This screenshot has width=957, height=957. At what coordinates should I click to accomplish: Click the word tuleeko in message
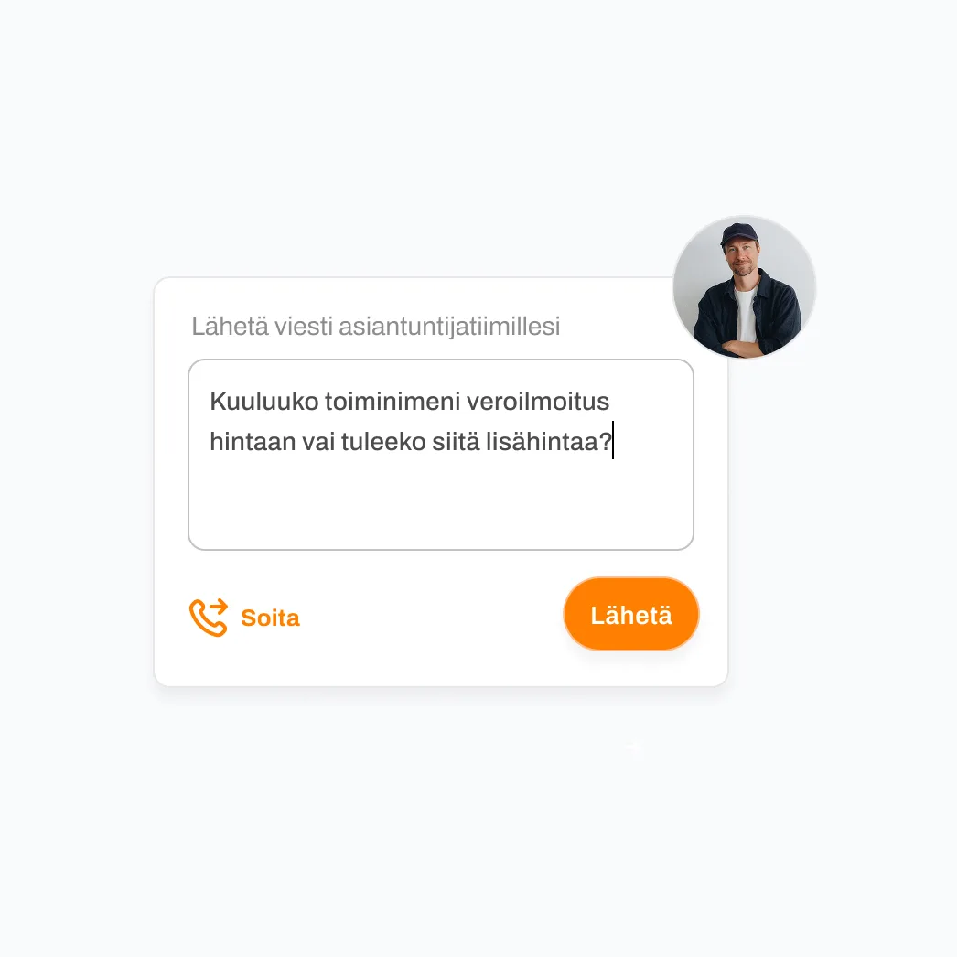383,441
